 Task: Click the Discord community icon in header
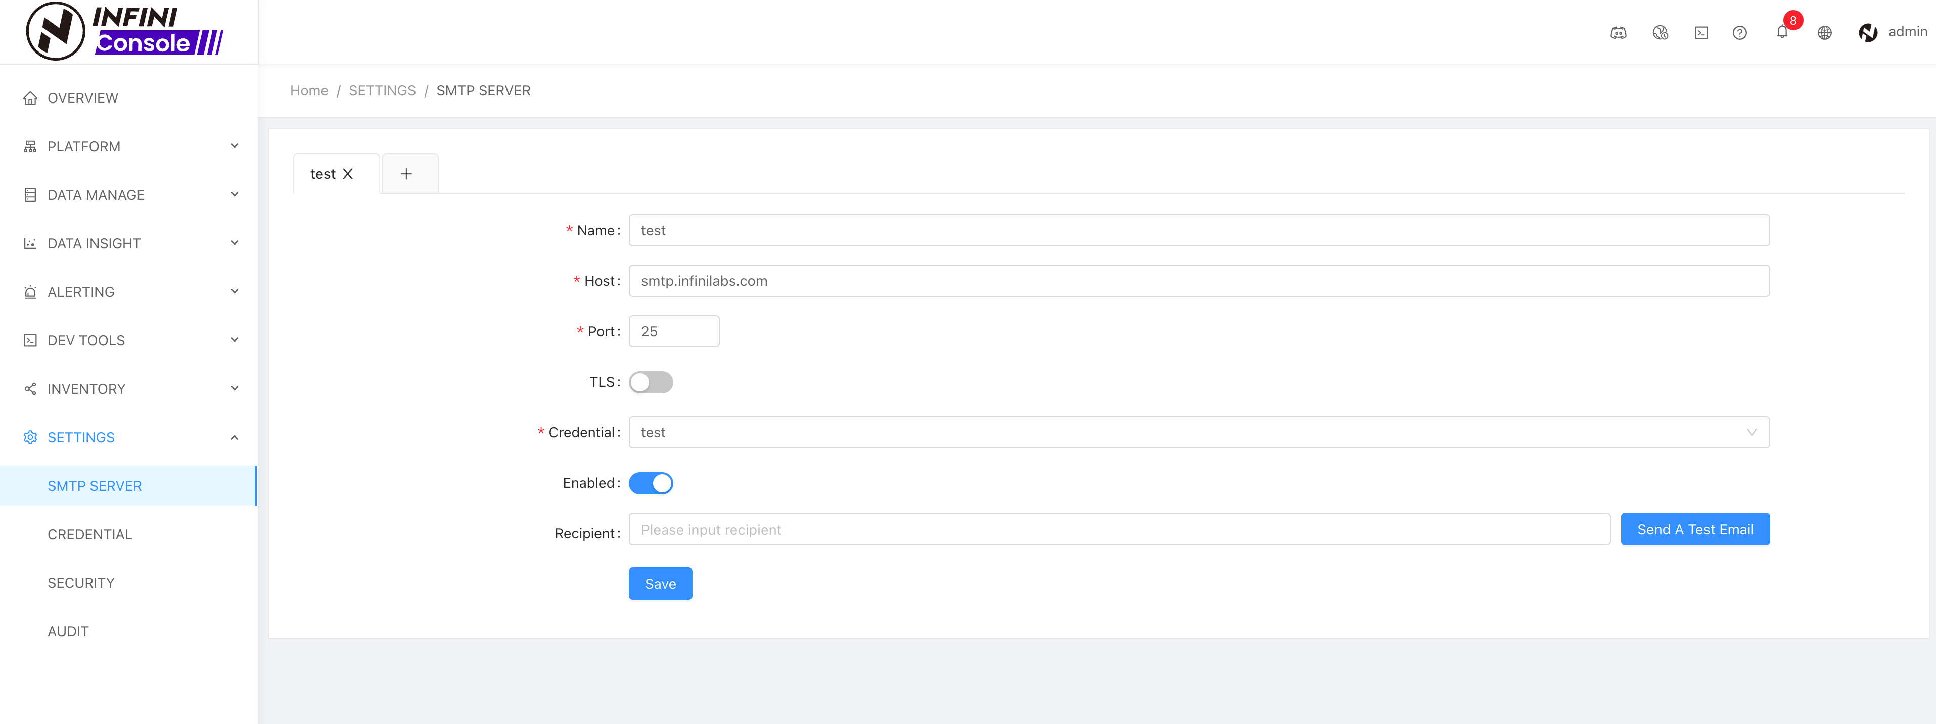point(1618,32)
